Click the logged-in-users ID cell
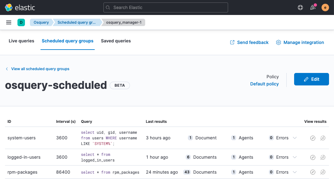This screenshot has height=188, width=334. [24, 157]
